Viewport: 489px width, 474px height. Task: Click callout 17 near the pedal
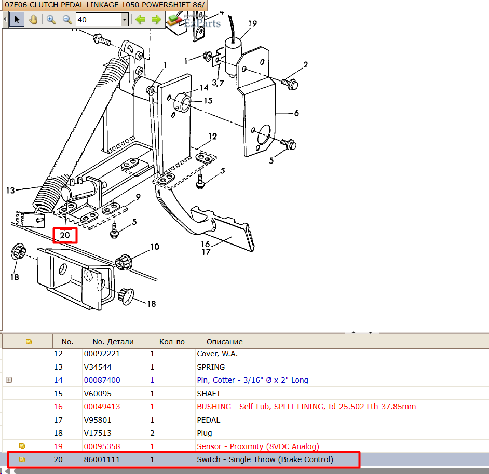point(206,252)
